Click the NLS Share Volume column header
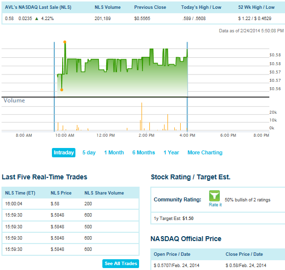Viewport: 285px width, 270px height. [104, 193]
